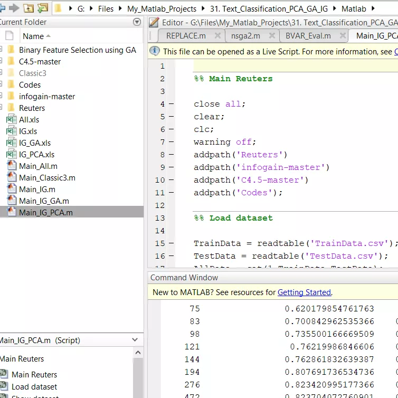The width and height of the screenshot is (398, 398).
Task: Sort files by Name column
Action: [33, 36]
